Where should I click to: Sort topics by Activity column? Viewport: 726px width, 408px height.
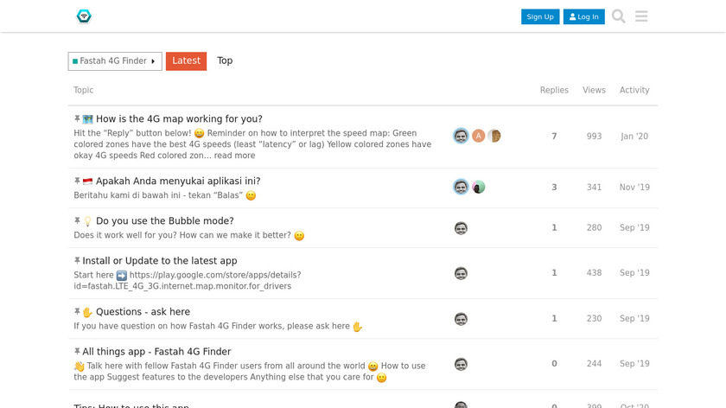coord(634,90)
